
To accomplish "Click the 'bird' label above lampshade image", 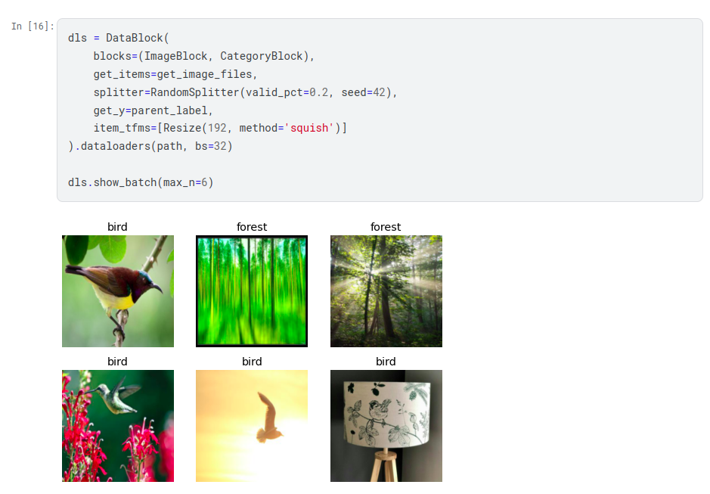I will (x=386, y=362).
